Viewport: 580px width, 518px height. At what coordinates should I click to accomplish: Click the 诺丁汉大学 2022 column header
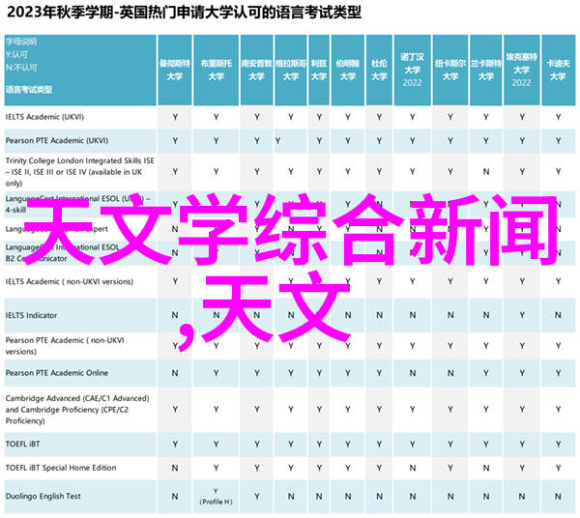[412, 70]
